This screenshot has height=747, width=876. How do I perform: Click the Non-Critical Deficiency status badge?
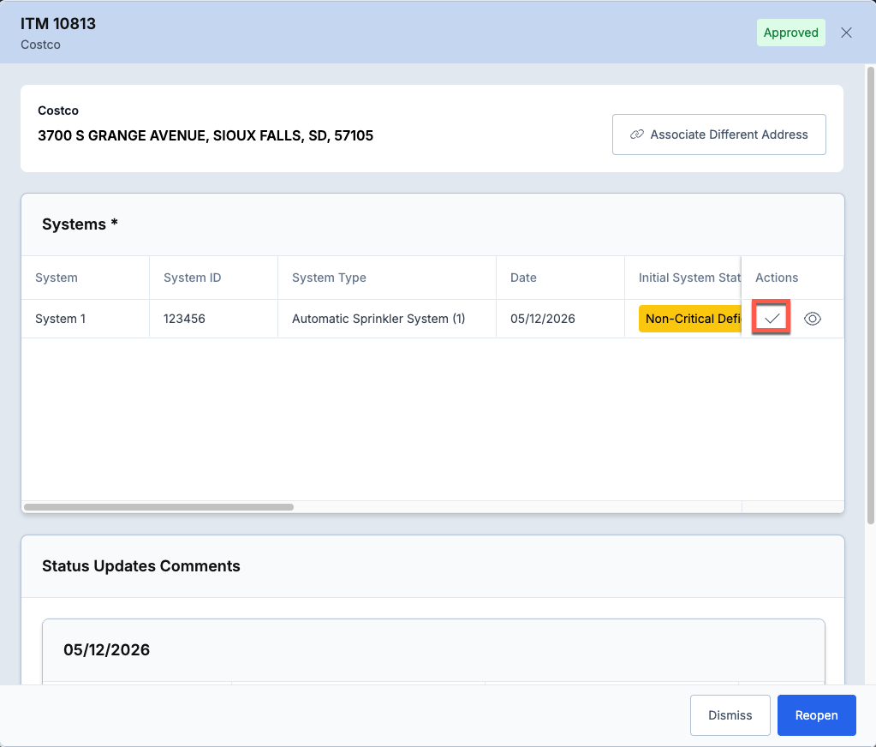(690, 319)
